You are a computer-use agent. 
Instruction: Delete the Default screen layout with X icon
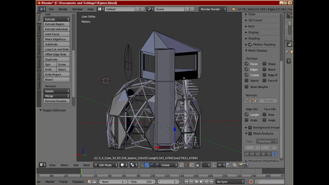coord(142,9)
